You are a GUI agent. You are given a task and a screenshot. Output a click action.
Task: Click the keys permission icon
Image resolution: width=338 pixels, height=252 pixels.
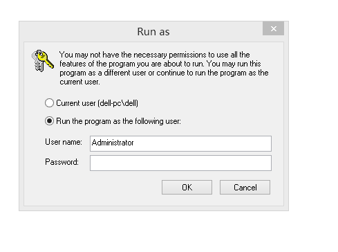click(43, 61)
